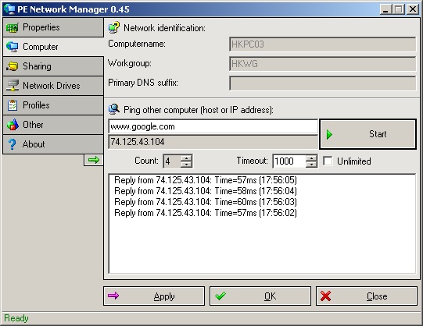This screenshot has width=423, height=326.
Task: Start the ping test
Action: (368, 134)
